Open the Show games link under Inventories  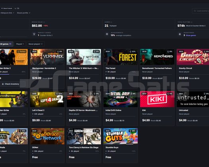coord(191,35)
